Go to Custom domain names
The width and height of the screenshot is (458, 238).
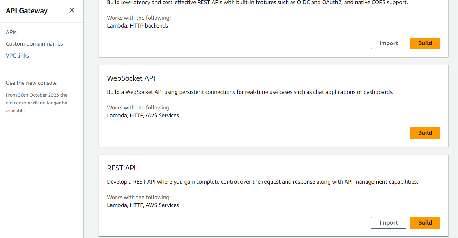point(34,44)
